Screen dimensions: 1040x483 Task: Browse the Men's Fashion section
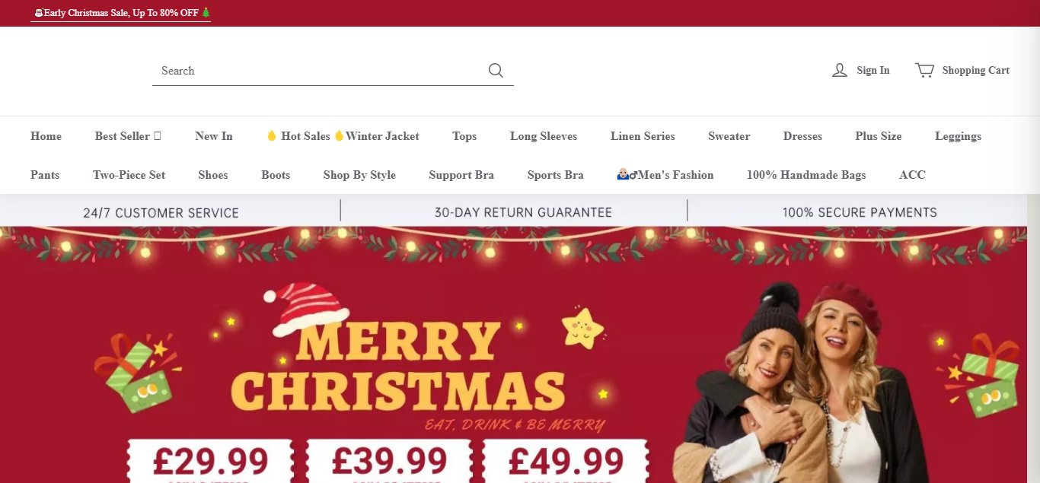pyautogui.click(x=665, y=175)
